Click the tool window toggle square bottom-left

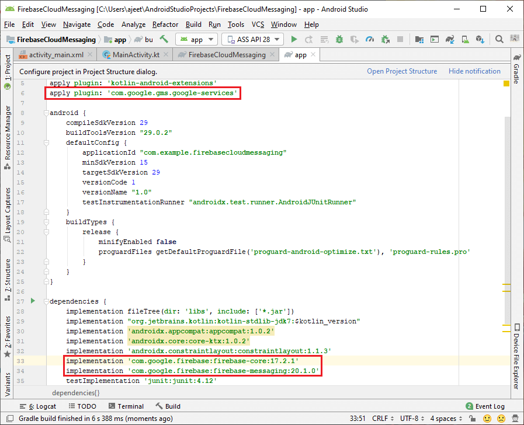[x=10, y=419]
